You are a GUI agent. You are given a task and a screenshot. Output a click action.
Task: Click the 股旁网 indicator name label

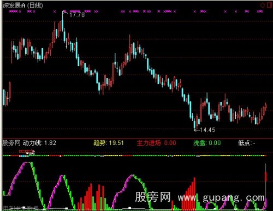pos(11,143)
